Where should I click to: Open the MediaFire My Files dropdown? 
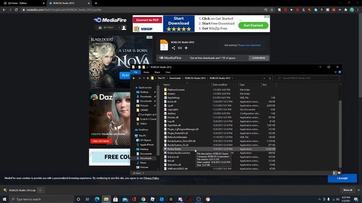(x=119, y=28)
